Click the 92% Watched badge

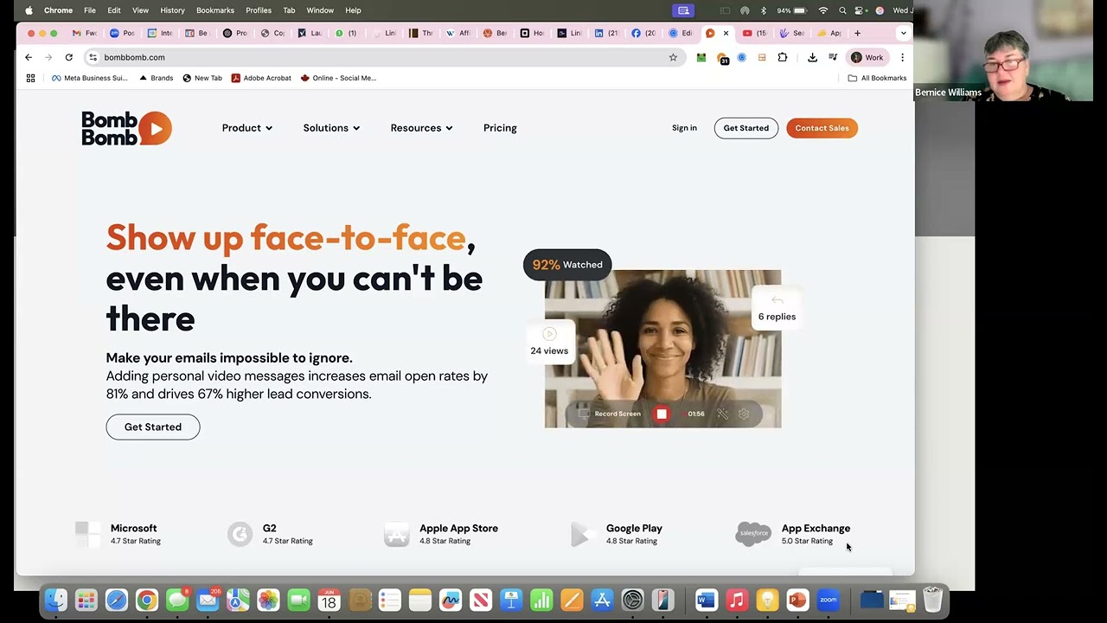567,265
